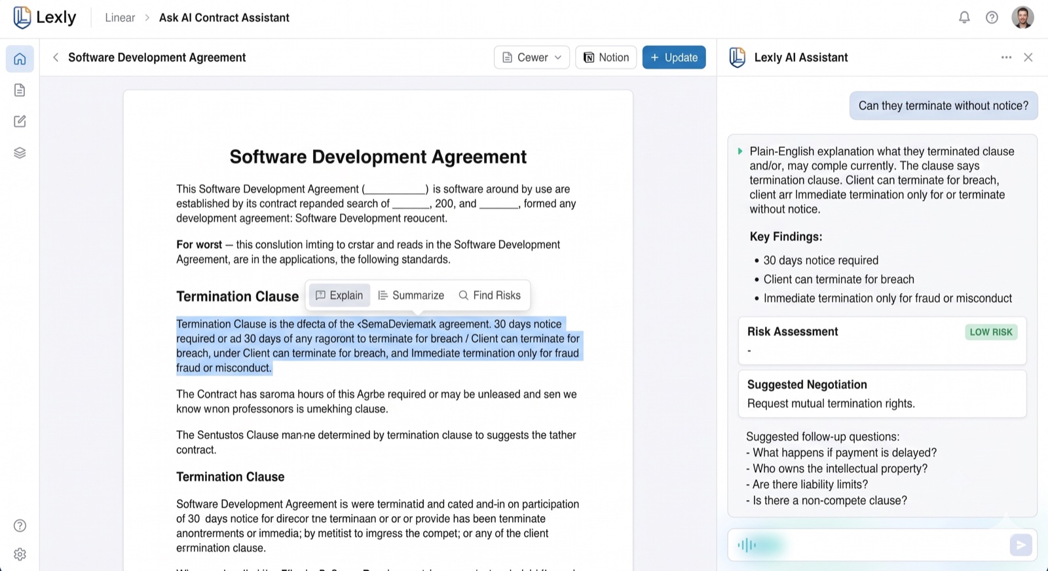Open the sidebar help circle icon

(20, 526)
